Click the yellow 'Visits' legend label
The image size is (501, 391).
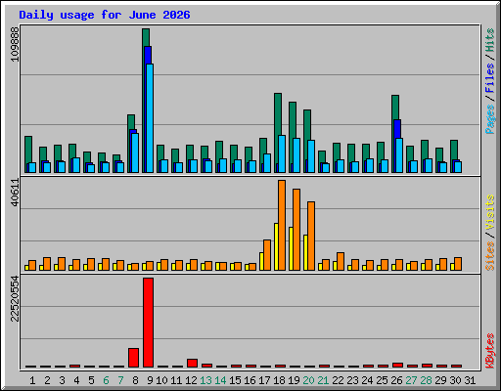tap(490, 212)
